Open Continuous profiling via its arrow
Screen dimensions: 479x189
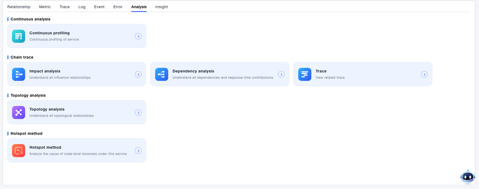tap(138, 36)
